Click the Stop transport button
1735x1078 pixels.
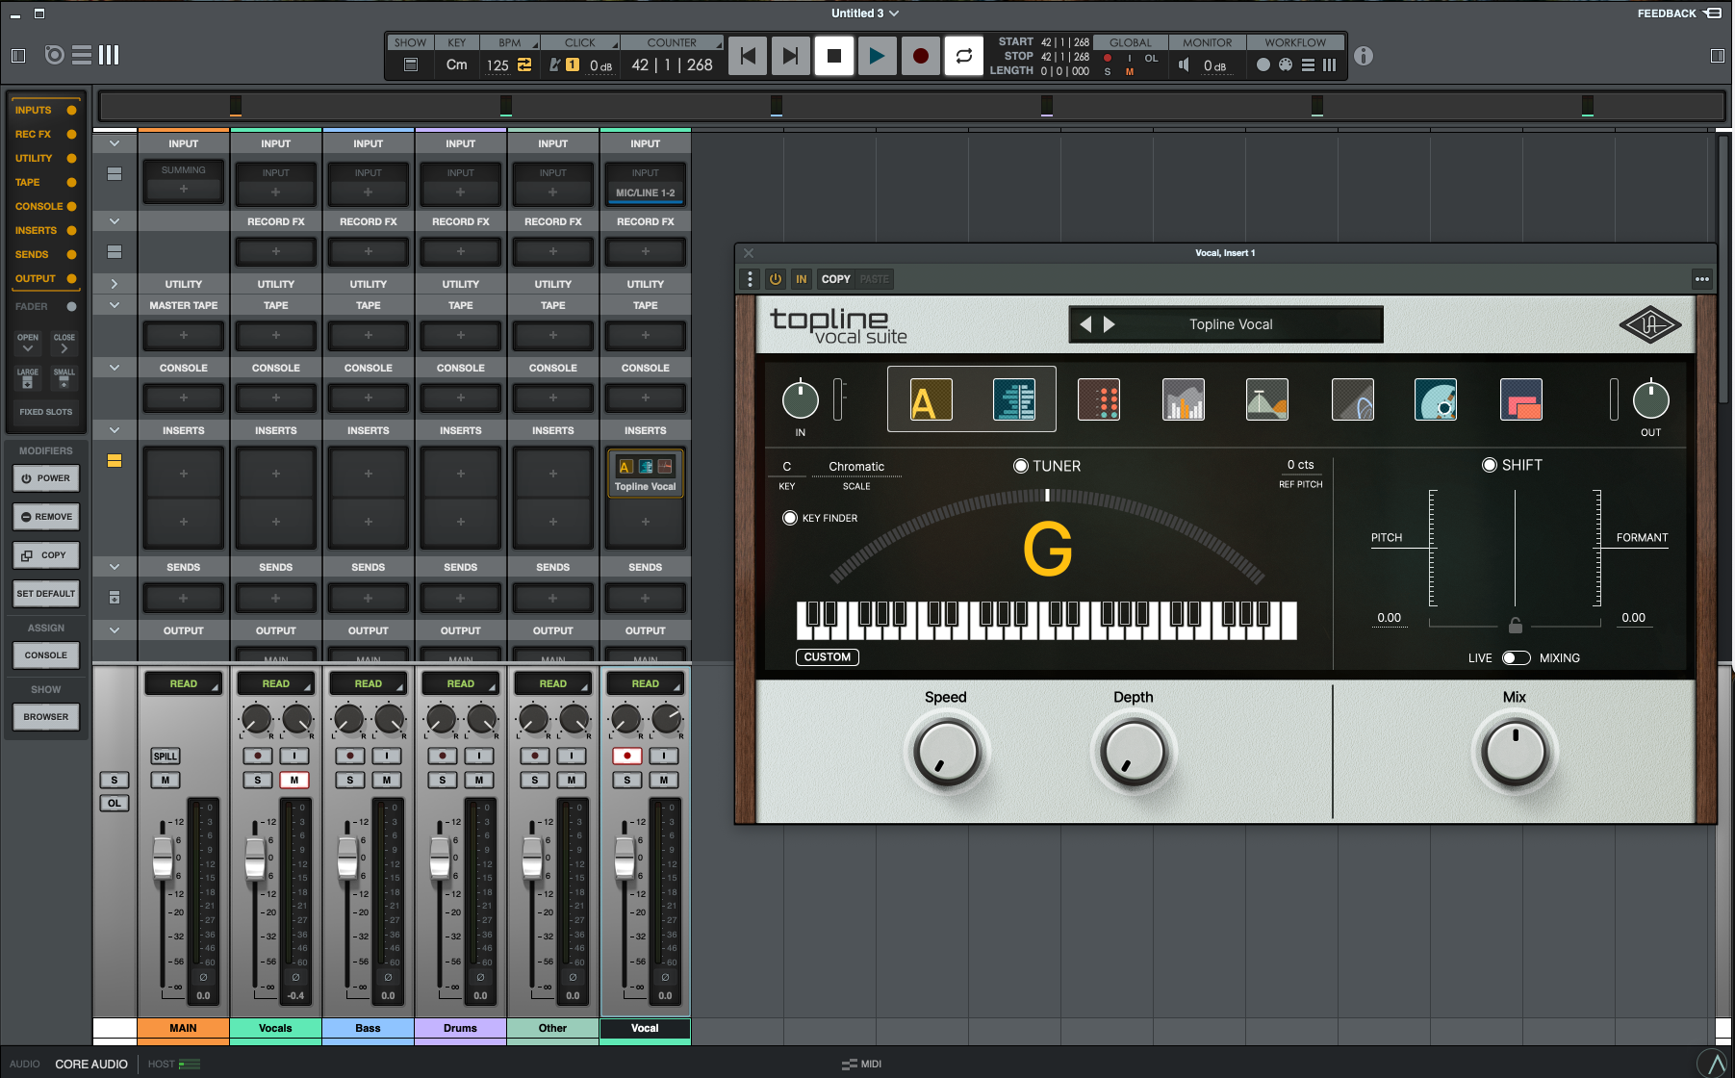pyautogui.click(x=834, y=56)
